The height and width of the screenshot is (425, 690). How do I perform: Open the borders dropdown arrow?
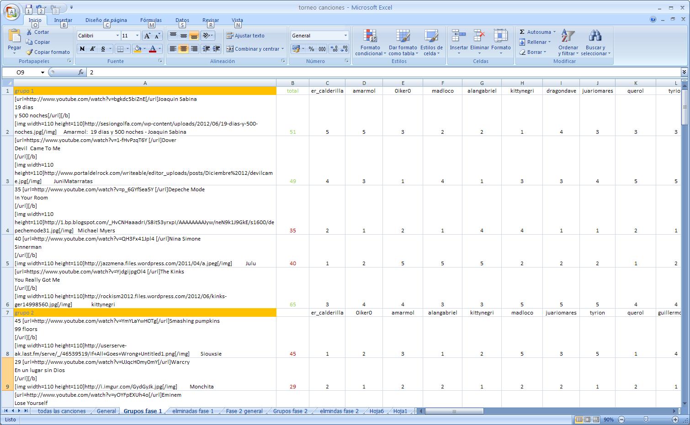click(x=127, y=49)
